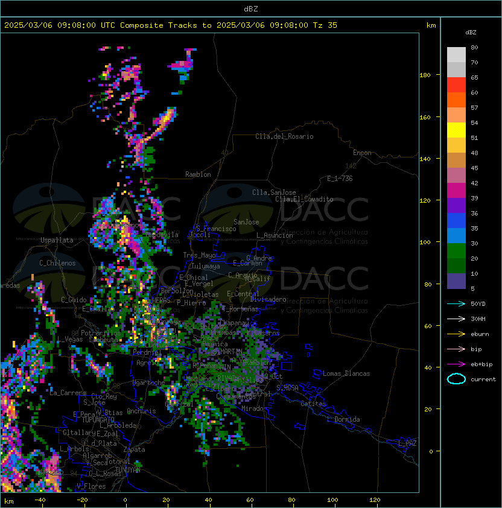The width and height of the screenshot is (502, 508).
Task: Click the 'Uspallata' place label on the map
Action: (x=57, y=240)
